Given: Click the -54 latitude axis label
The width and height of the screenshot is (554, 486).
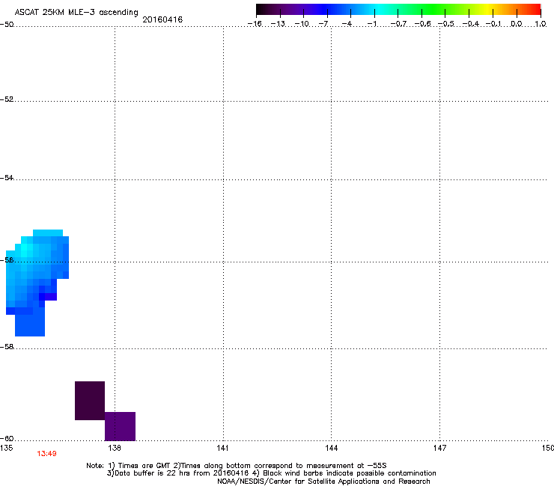Looking at the screenshot, I should click(7, 177).
